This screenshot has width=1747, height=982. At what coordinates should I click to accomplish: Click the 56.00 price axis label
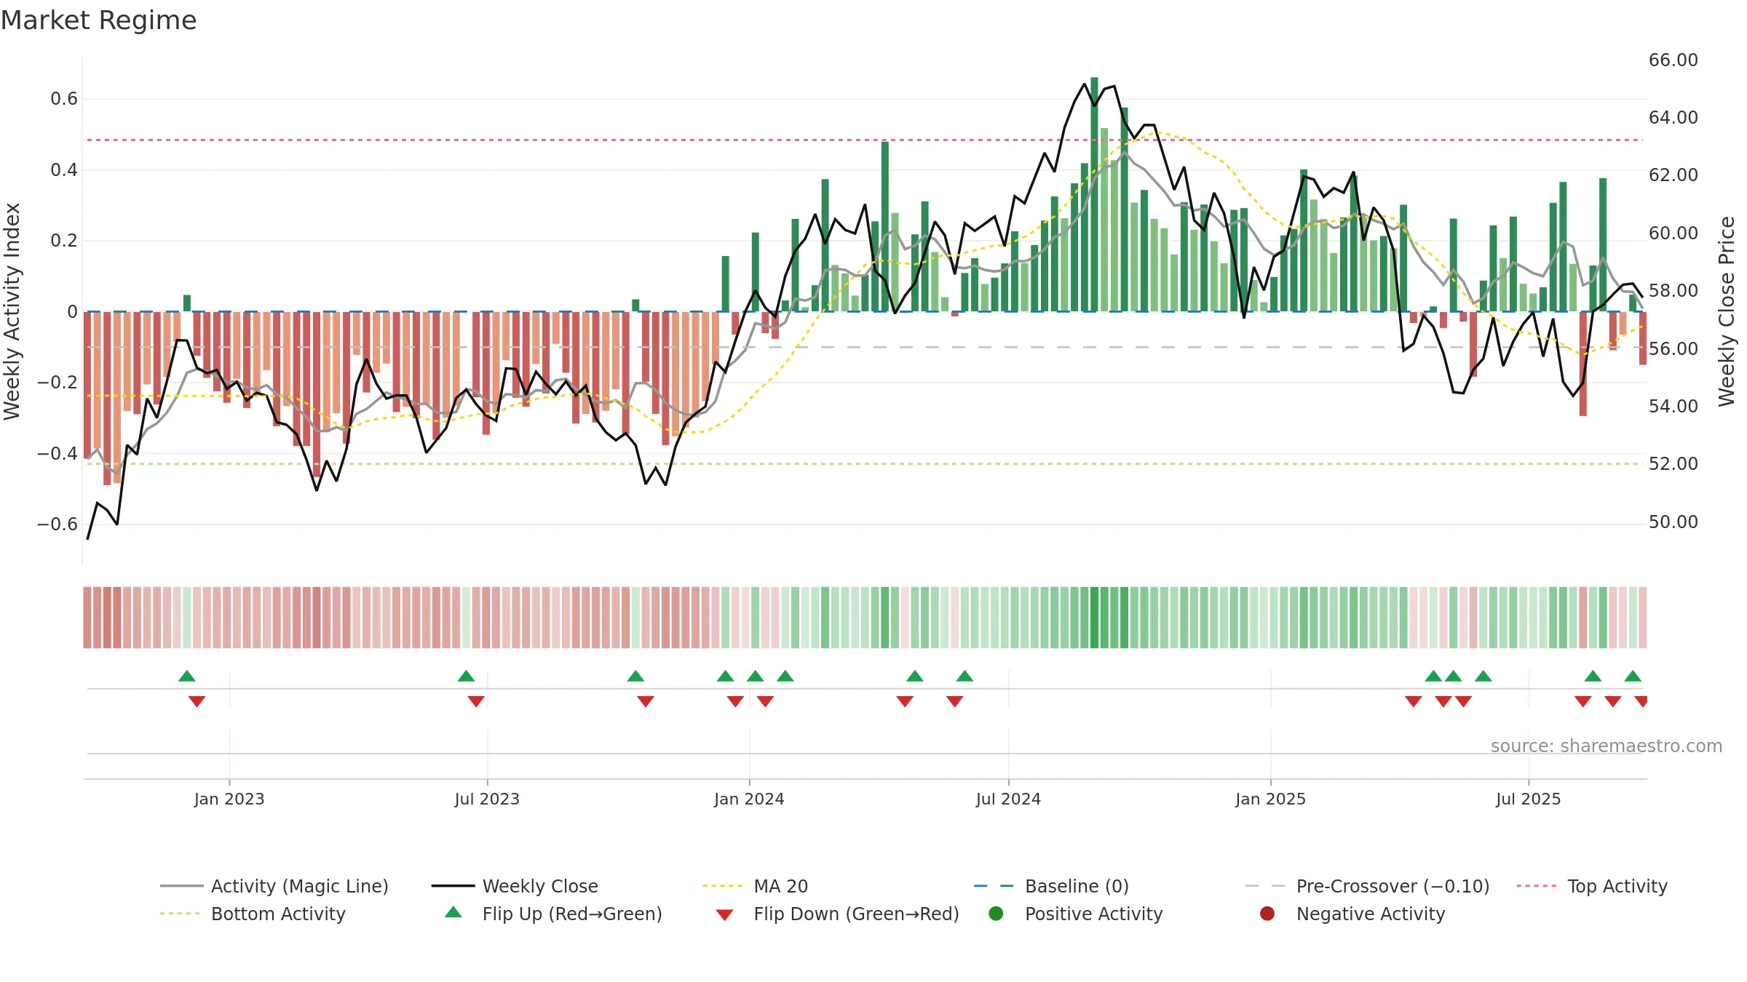click(x=1673, y=349)
